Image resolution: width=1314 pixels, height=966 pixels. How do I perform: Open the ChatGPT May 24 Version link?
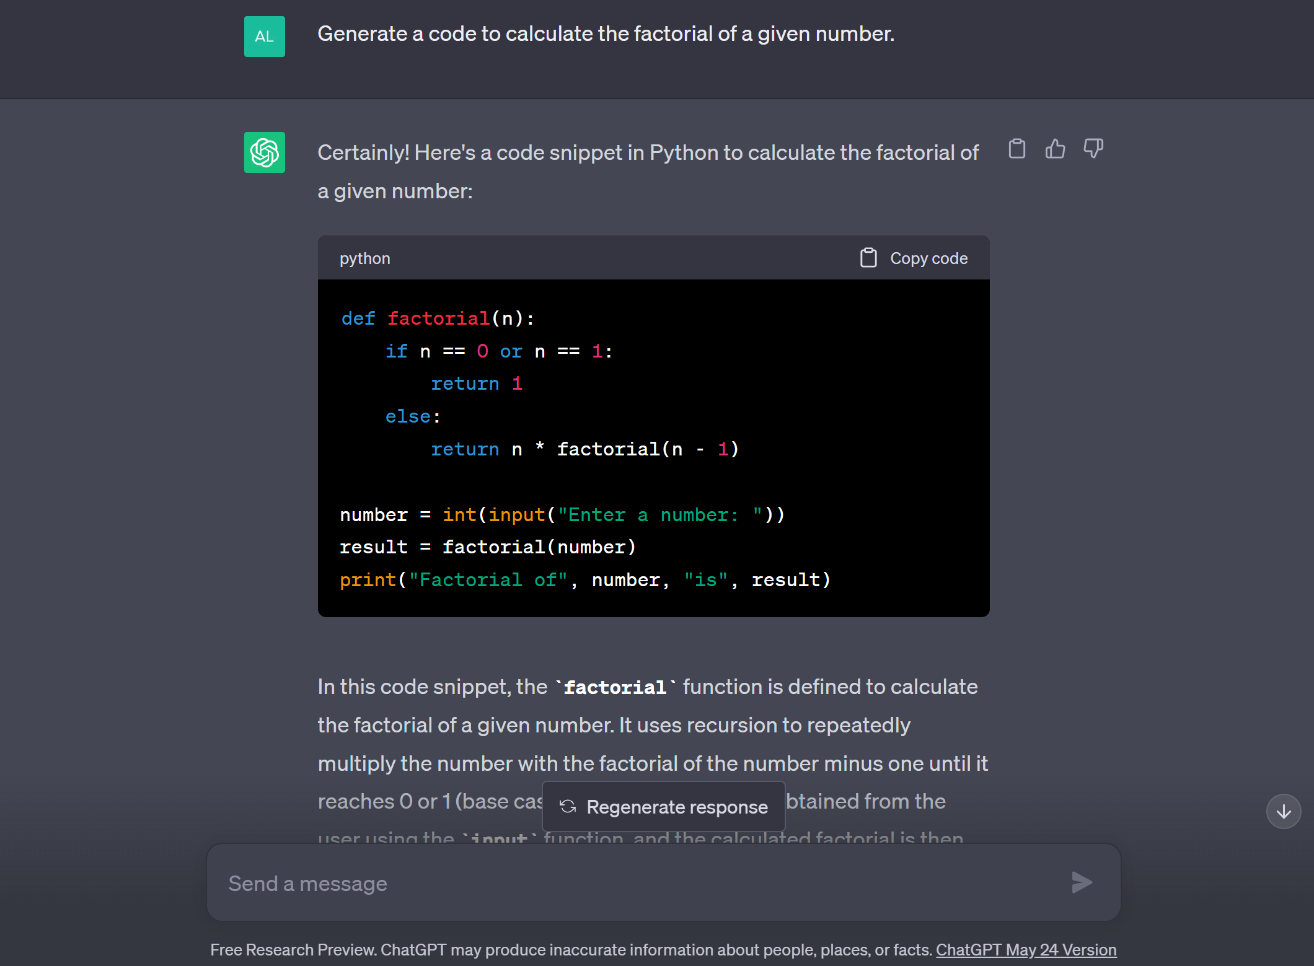[x=1026, y=950]
